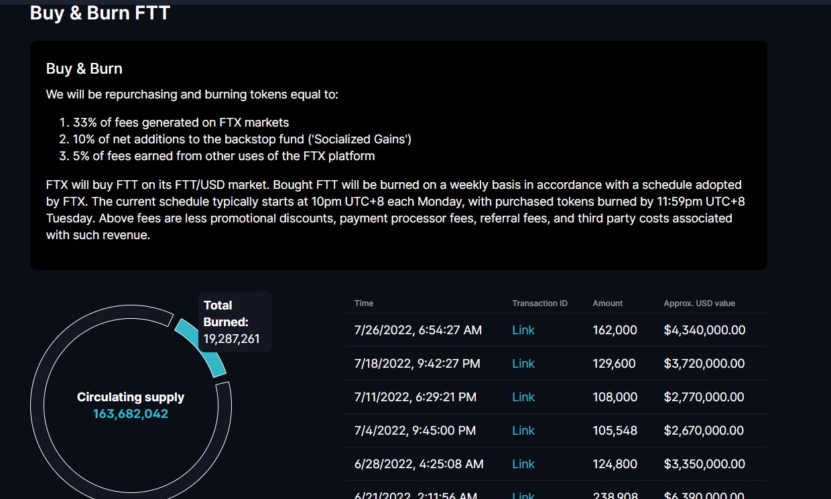Click the Approx. USD value column header

point(700,303)
